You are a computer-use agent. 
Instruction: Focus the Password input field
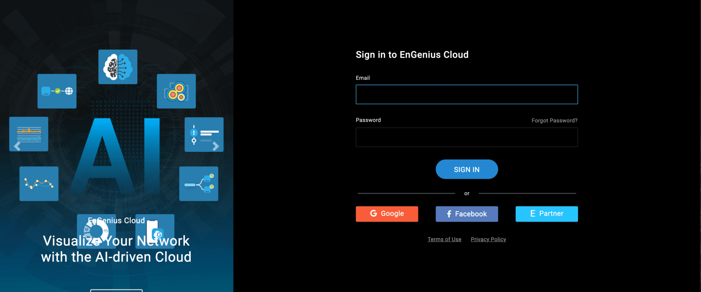(467, 137)
